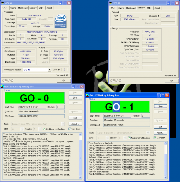Minimize the left CPU-Z CPU window
This screenshot has width=180, height=182.
pyautogui.click(x=60, y=3)
